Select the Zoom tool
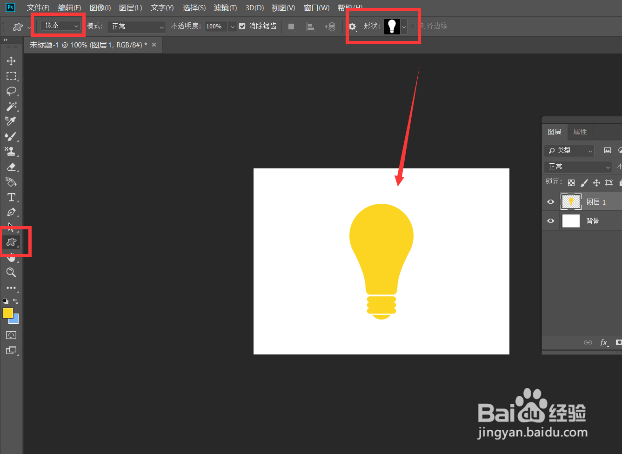The width and height of the screenshot is (622, 454). click(11, 273)
